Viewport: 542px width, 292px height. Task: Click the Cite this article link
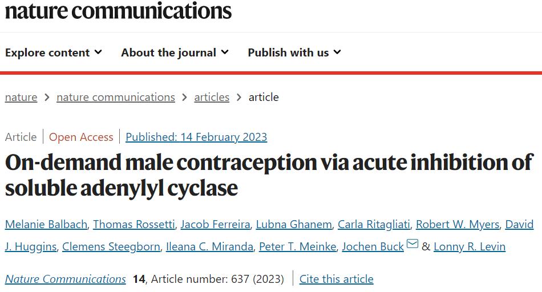pos(337,279)
